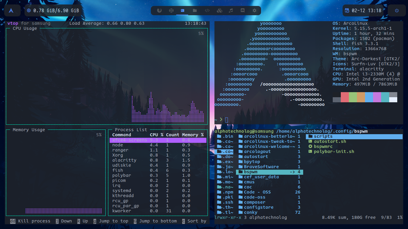Switch to the wireframe cube workspace icon
The image size is (408, 229).
click(171, 10)
